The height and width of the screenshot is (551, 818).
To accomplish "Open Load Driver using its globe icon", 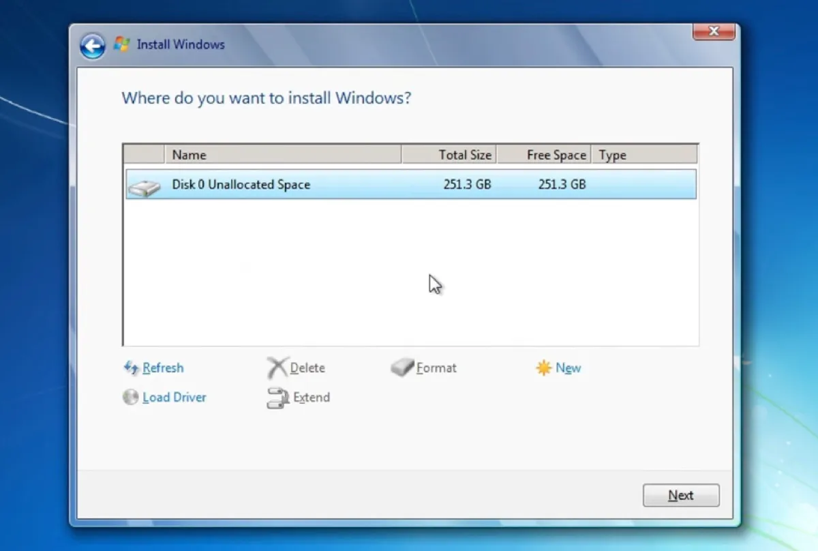I will tap(130, 397).
